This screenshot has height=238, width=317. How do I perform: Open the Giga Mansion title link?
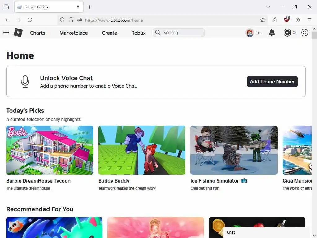297,181
